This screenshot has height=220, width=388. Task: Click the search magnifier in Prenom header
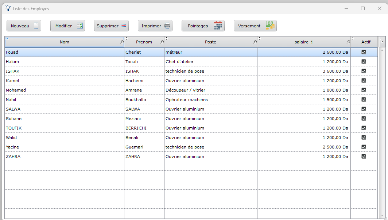tap(162, 42)
